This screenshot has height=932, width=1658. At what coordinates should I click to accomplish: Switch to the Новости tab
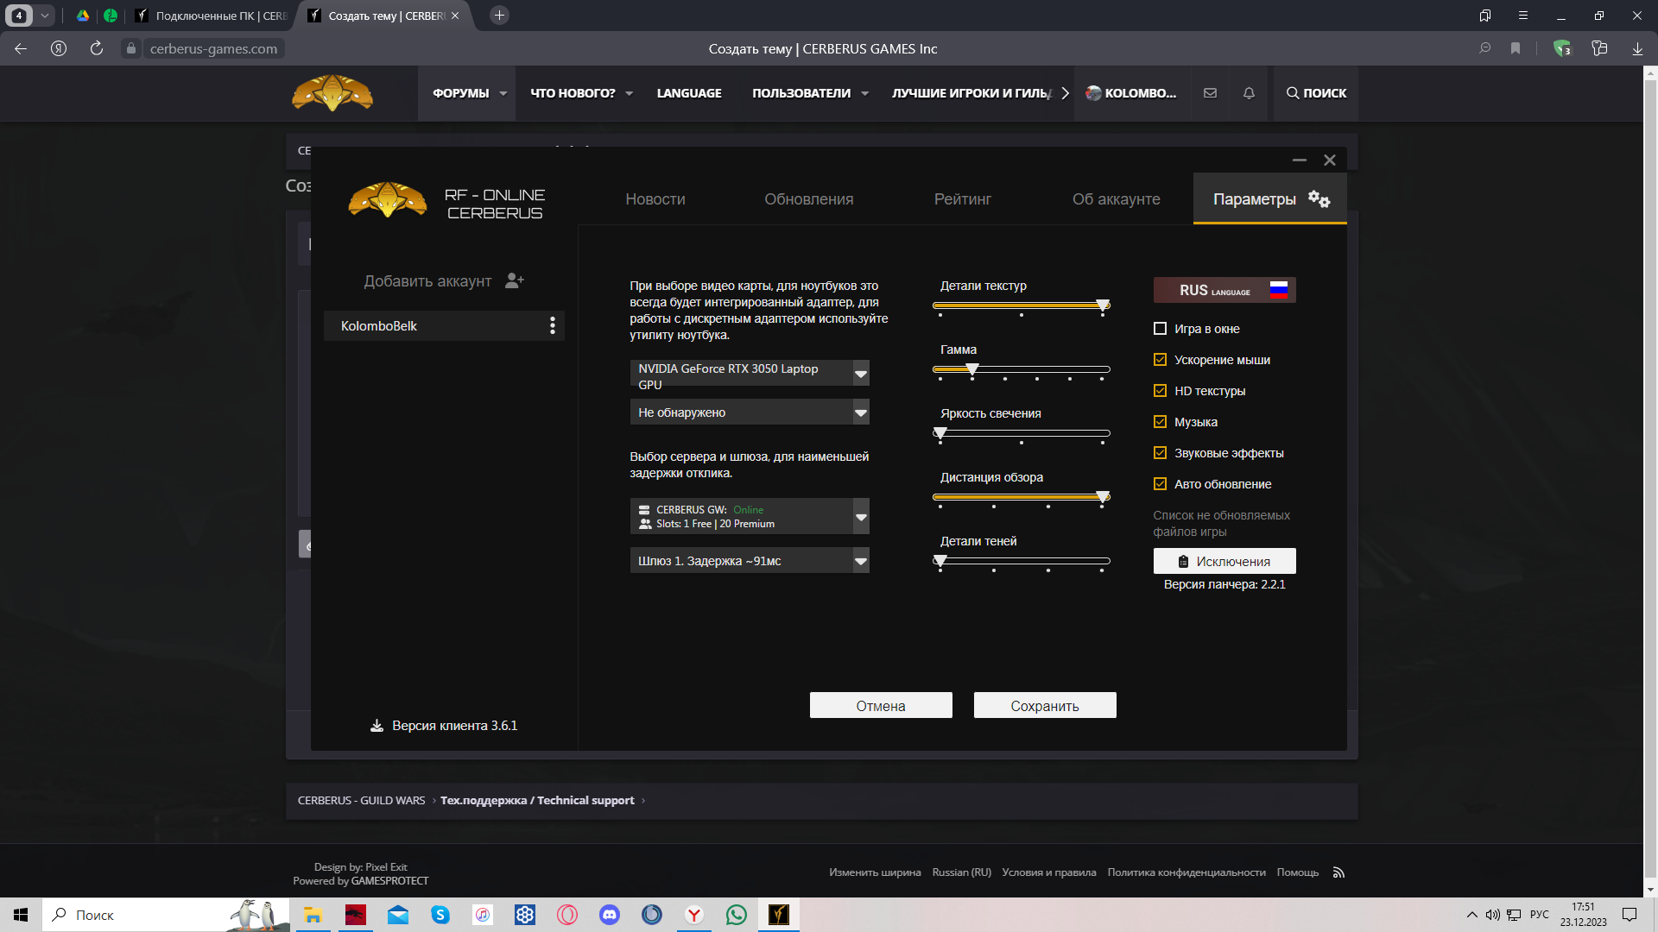coord(655,199)
